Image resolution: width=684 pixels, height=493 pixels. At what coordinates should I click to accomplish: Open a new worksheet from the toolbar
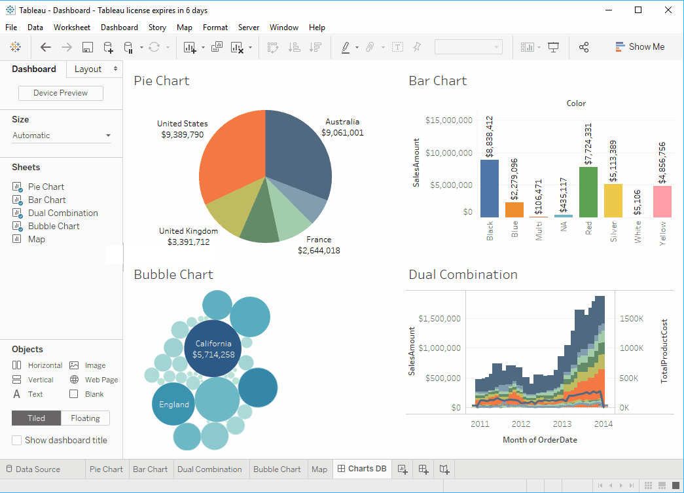[x=188, y=46]
